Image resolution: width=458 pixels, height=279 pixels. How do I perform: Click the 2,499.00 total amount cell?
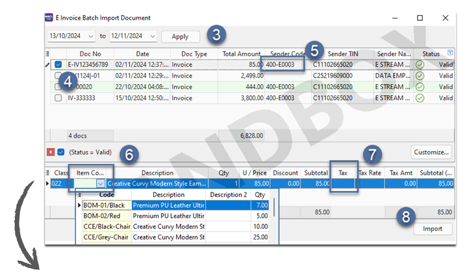pyautogui.click(x=241, y=76)
